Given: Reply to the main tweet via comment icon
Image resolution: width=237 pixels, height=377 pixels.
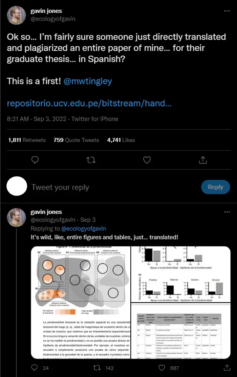Looking at the screenshot, I should click(35, 160).
